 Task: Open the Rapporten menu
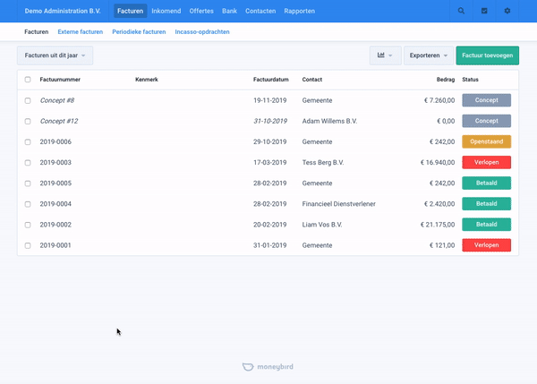tap(299, 11)
